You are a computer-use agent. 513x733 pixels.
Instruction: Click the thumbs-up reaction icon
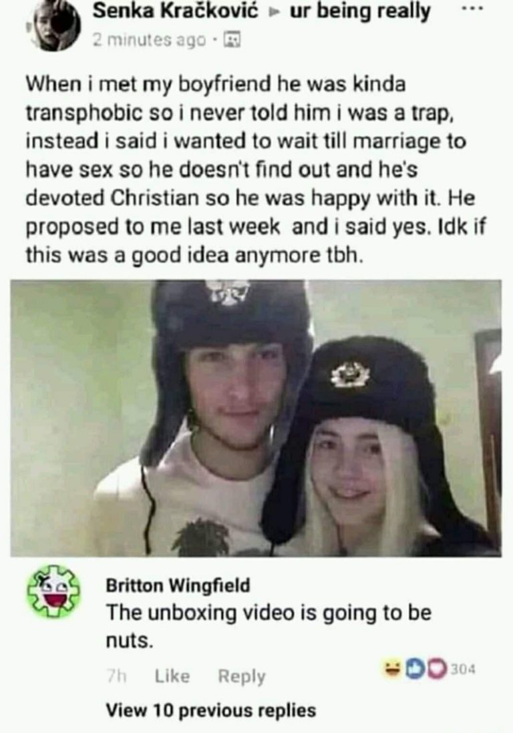point(413,668)
